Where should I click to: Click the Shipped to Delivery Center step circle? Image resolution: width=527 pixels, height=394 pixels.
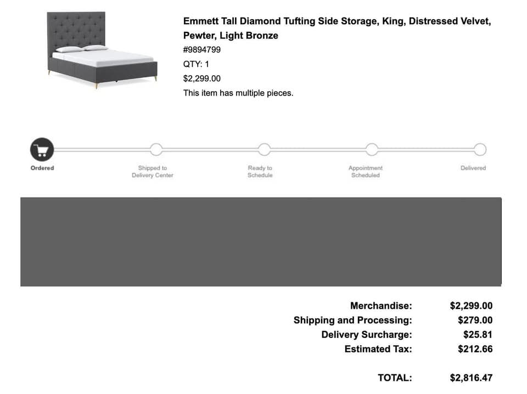coord(156,149)
